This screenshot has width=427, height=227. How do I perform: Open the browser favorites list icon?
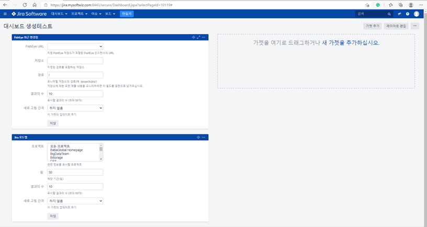pyautogui.click(x=390, y=5)
